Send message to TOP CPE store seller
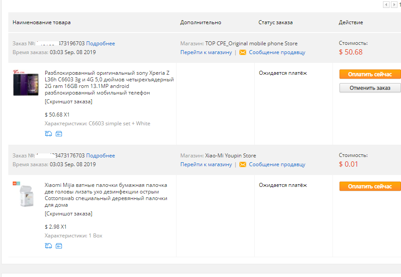Screen dimensions: 401x277 [277, 52]
